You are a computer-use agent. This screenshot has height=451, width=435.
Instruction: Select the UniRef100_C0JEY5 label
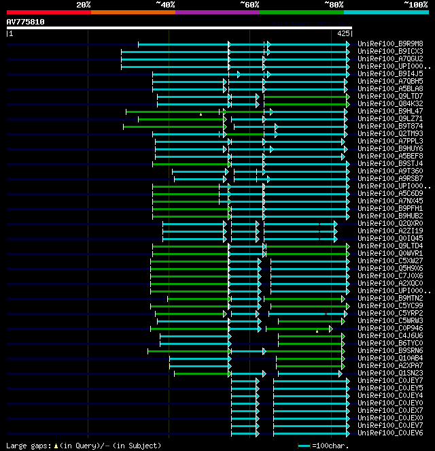[390, 388]
